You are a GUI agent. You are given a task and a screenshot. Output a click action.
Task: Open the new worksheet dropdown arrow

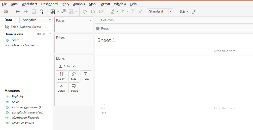tap(58, 12)
